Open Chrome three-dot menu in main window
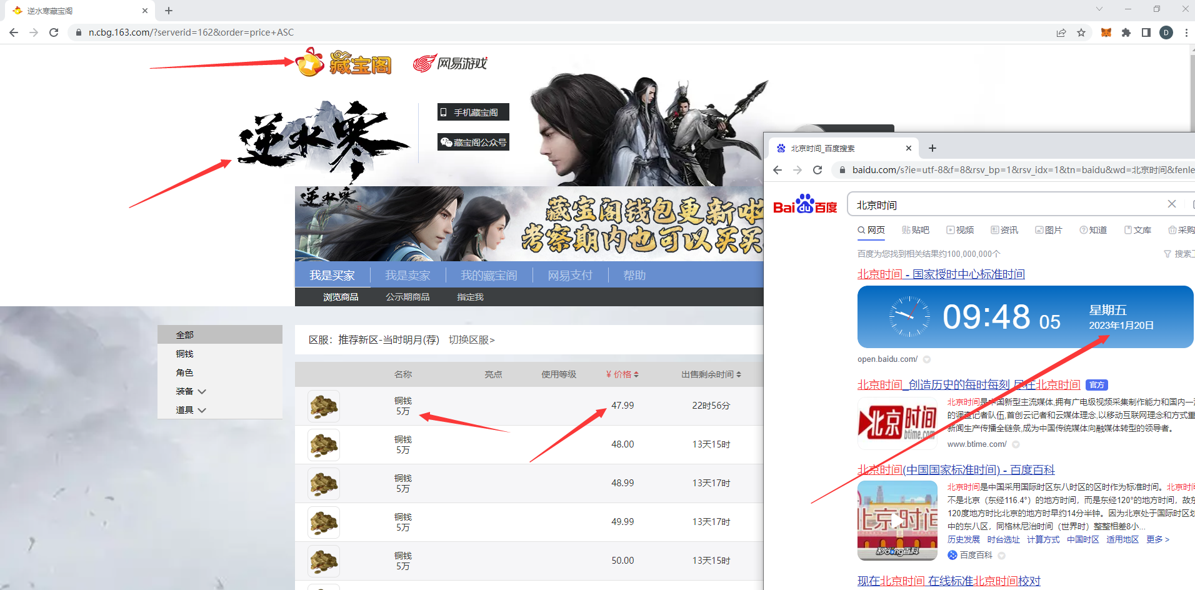This screenshot has height=590, width=1195. pyautogui.click(x=1186, y=32)
